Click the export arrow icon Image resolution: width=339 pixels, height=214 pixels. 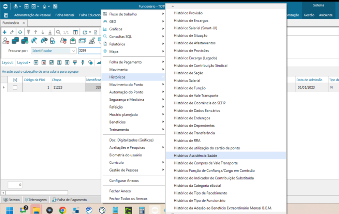85,32
